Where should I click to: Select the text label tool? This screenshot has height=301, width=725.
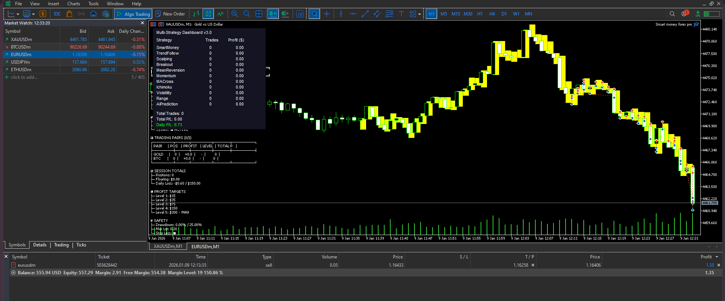[401, 14]
